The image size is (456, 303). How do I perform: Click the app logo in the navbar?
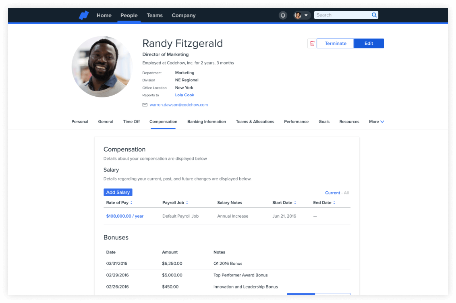coord(83,15)
